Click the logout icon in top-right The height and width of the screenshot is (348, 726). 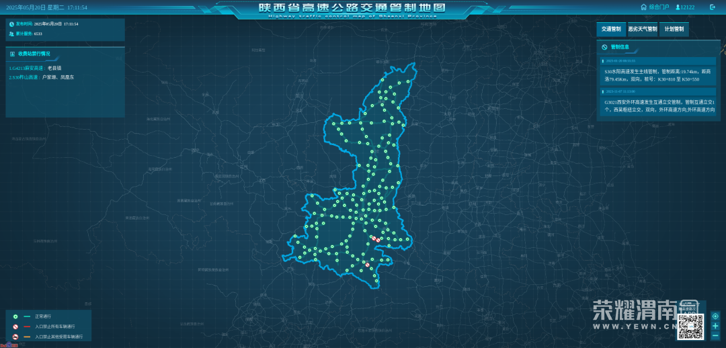coord(713,7)
